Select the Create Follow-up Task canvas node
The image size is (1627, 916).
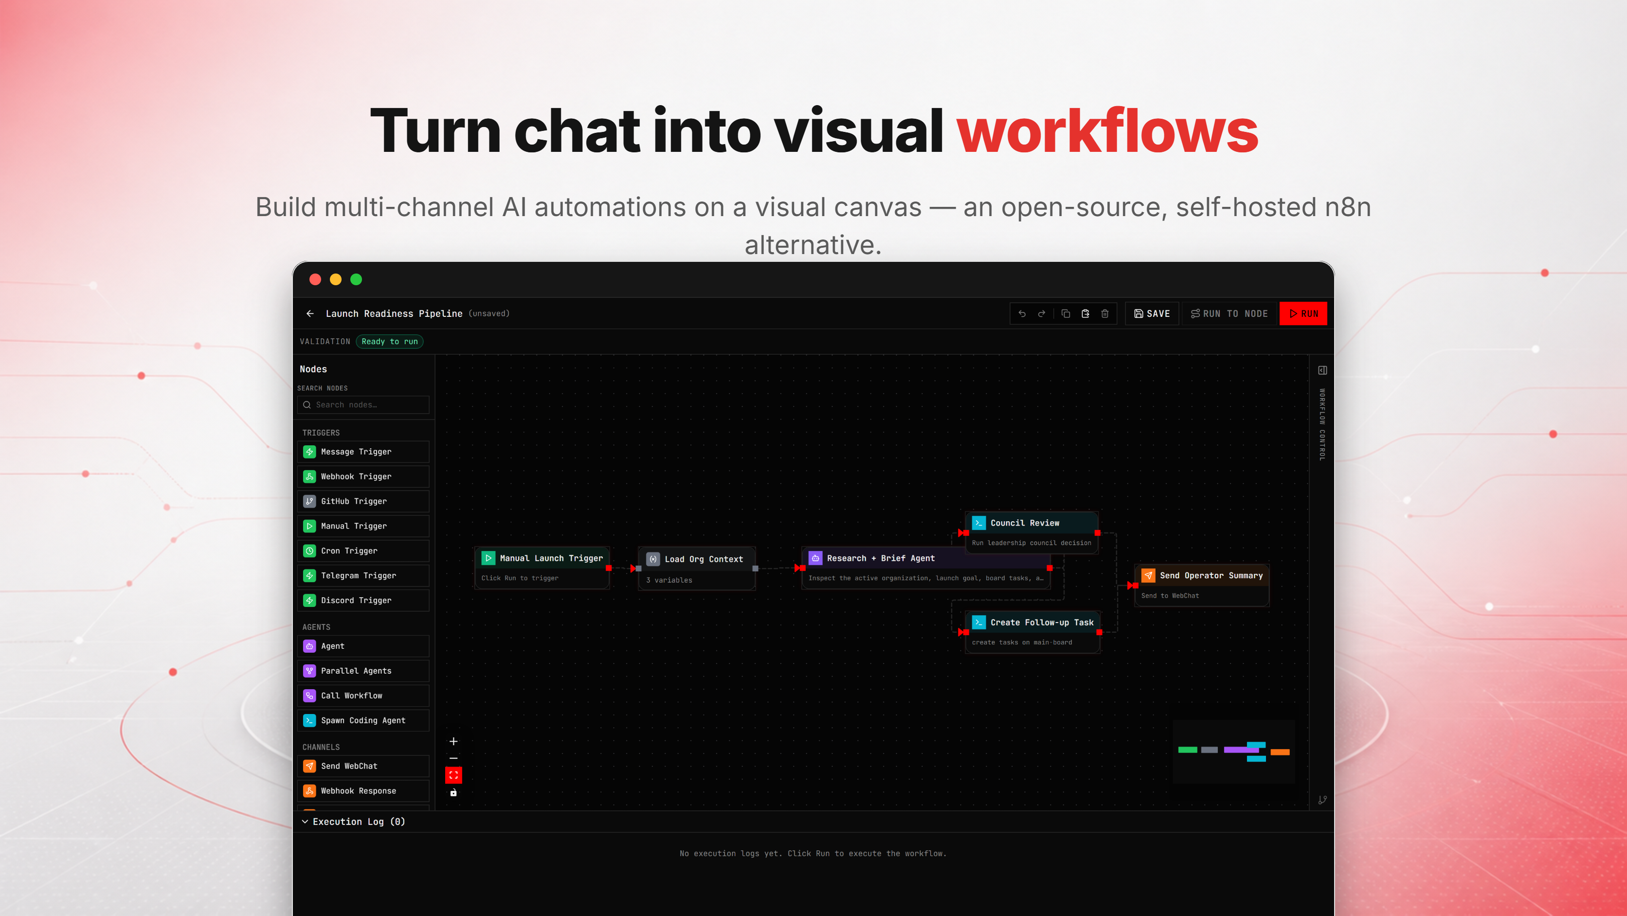[1032, 632]
